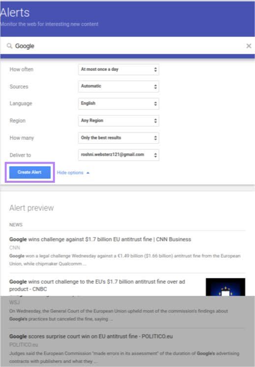Click the How many label
This screenshot has height=367, width=255.
(22, 138)
